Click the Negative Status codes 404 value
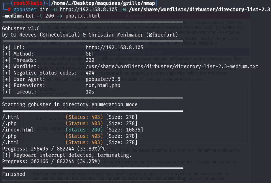This screenshot has height=183, width=271. point(90,73)
